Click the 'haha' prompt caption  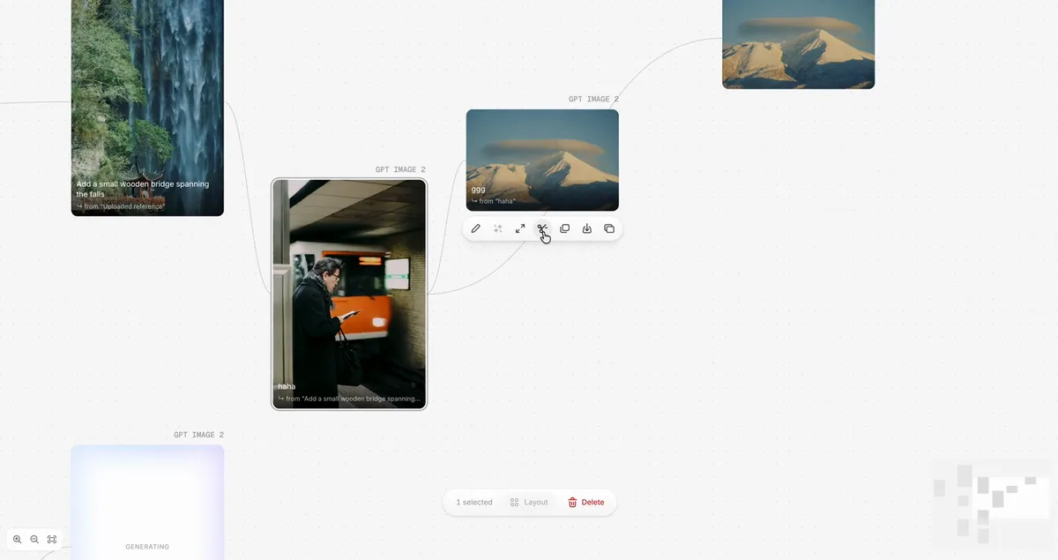click(x=287, y=386)
